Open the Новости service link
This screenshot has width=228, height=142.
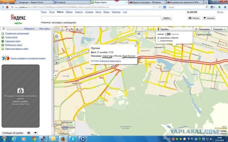click(79, 12)
